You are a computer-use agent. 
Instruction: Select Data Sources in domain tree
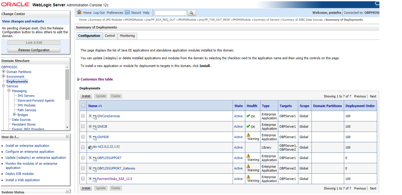(21, 120)
